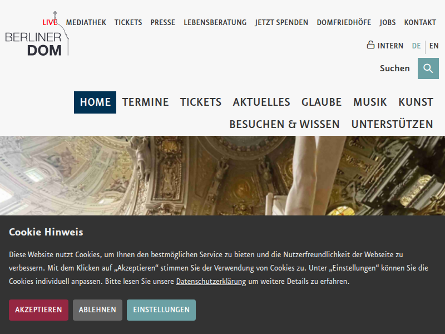Open the Musik main menu
The image size is (445, 334).
tap(370, 102)
